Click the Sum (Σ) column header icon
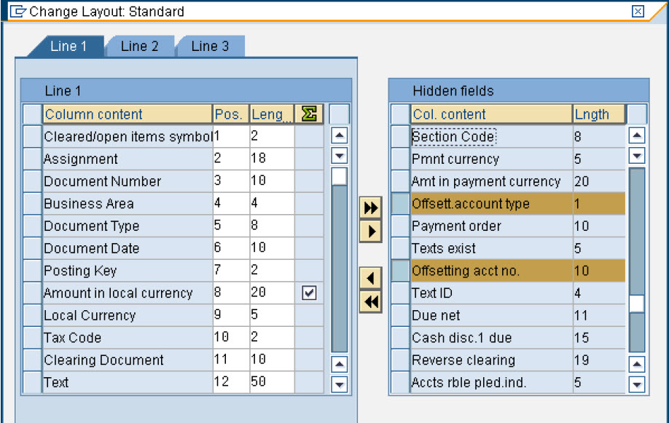 pyautogui.click(x=308, y=114)
